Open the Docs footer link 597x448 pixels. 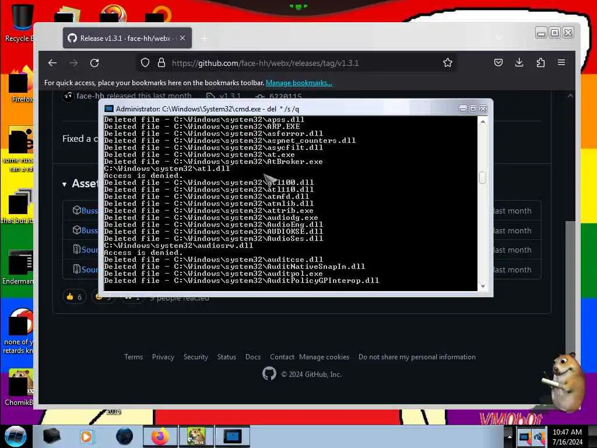tap(253, 357)
